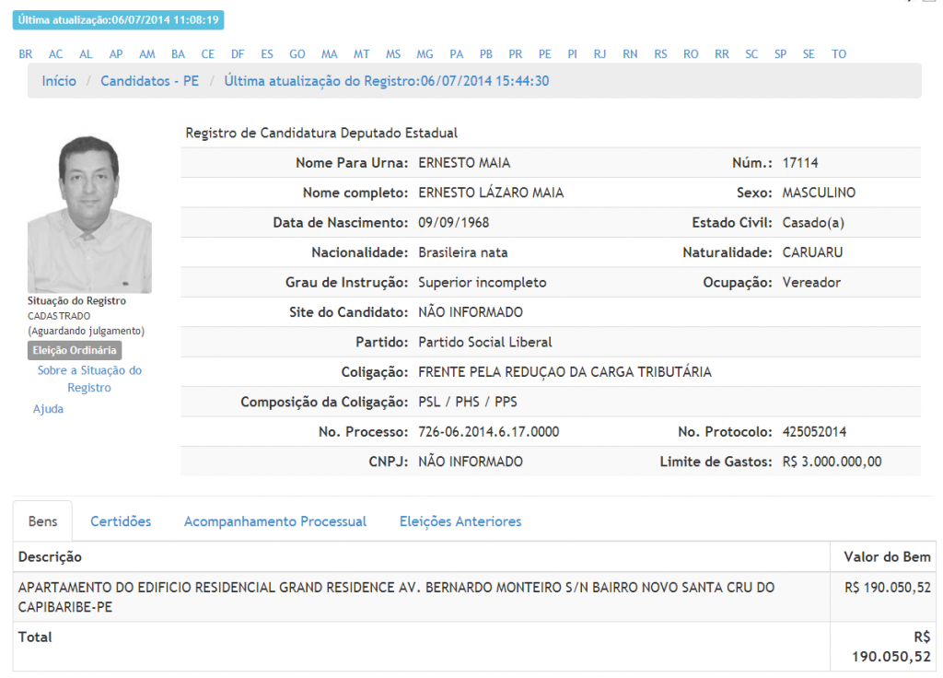Go to the PE state link
Viewport: 943px width, 678px height.
545,54
